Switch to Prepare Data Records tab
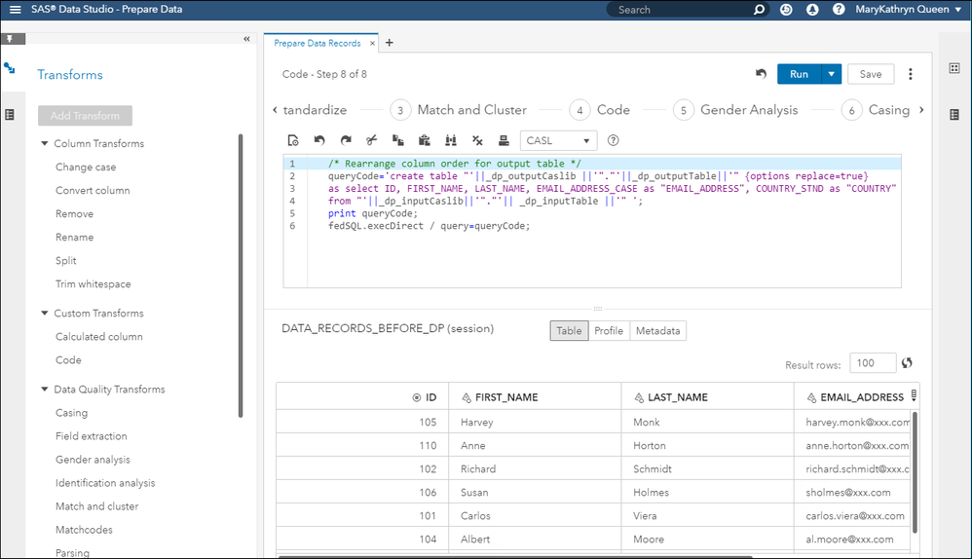 tap(317, 44)
